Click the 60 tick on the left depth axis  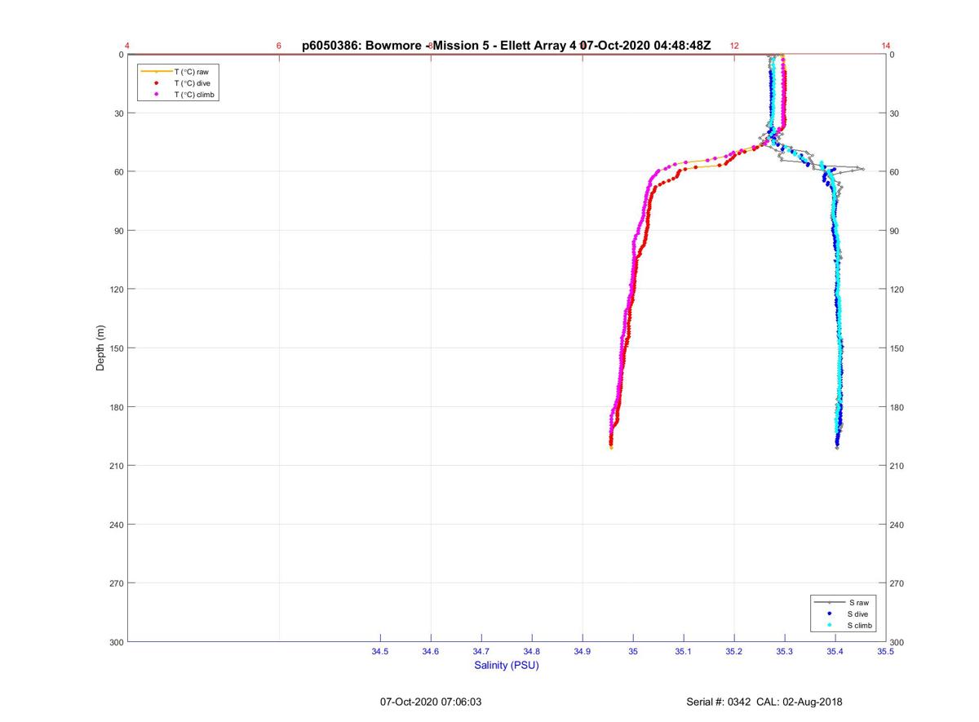click(119, 172)
